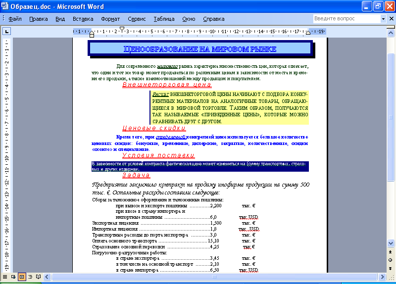Open the Сервис menu
This screenshot has height=284, width=396.
click(x=137, y=19)
